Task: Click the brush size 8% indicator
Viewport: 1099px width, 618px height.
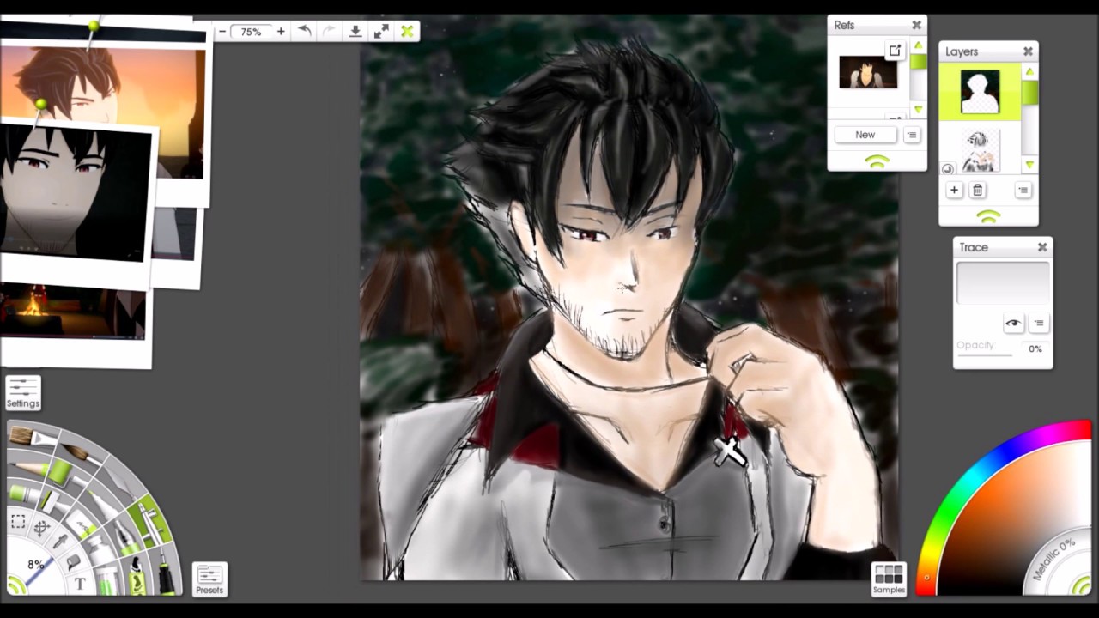Action: click(x=36, y=564)
